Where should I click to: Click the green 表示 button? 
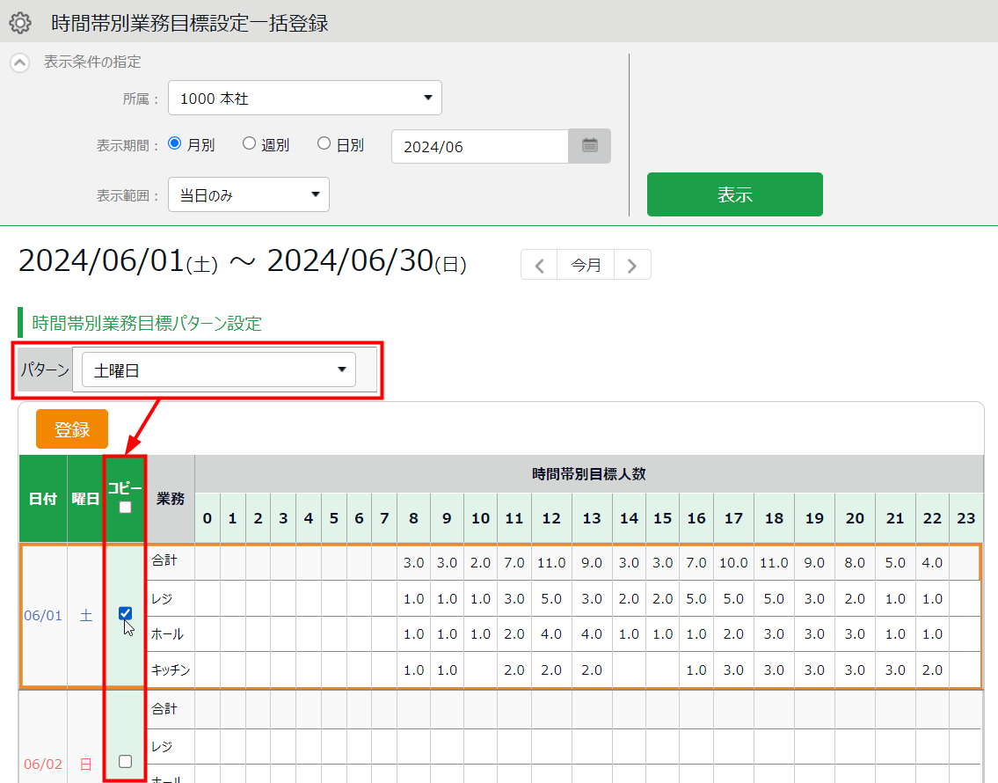point(734,194)
